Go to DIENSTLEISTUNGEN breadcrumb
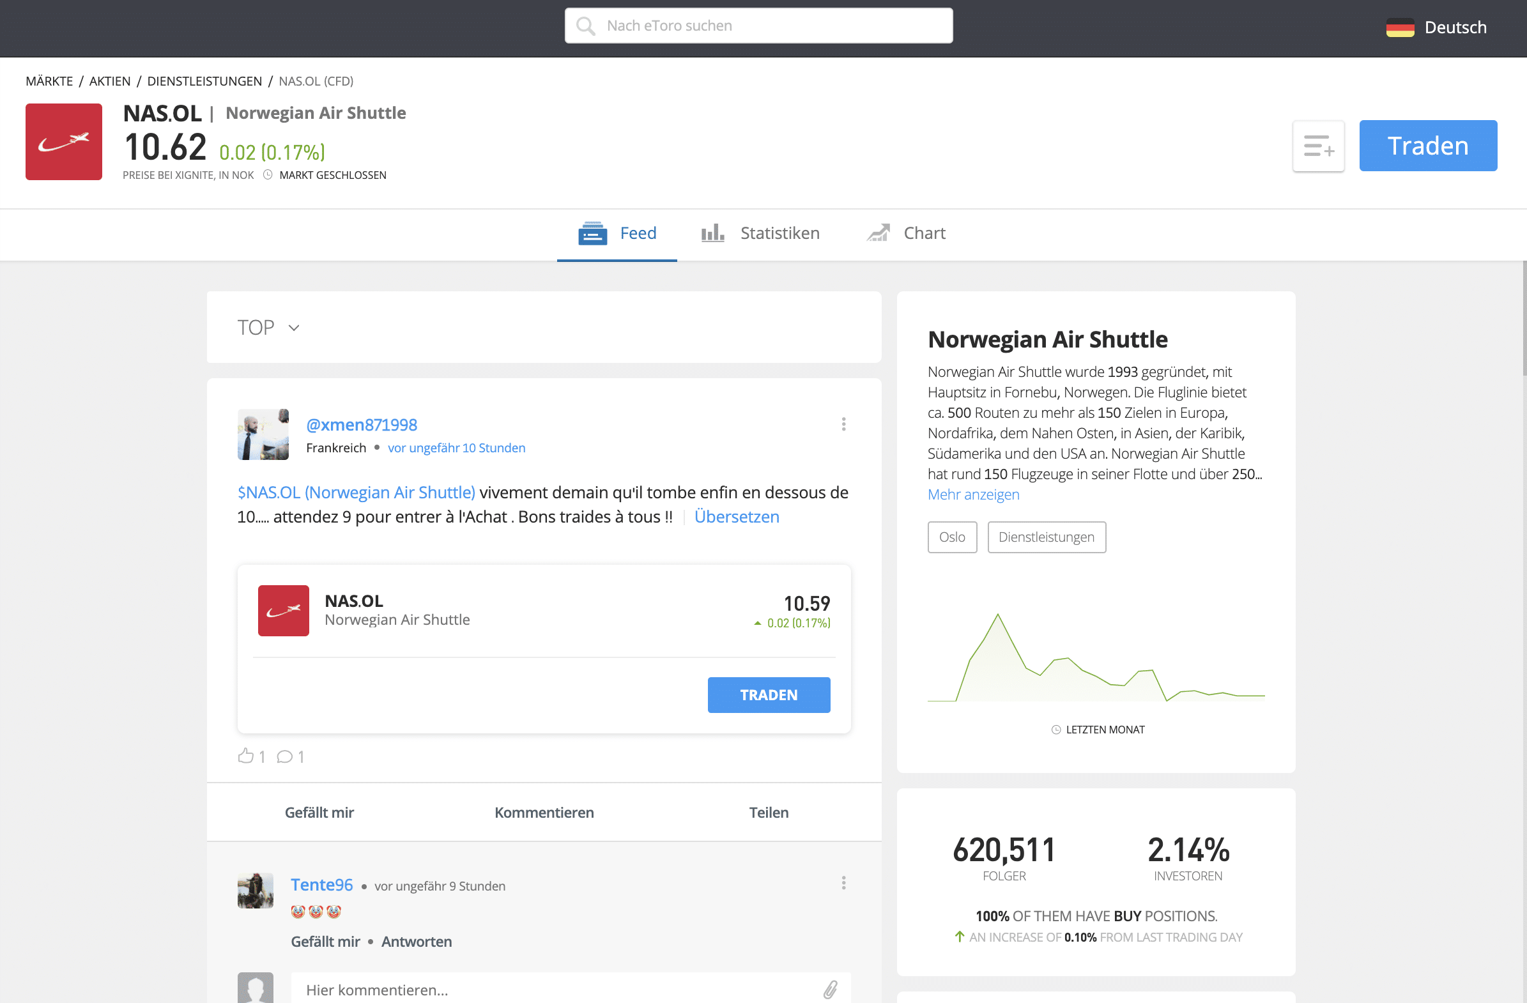1527x1003 pixels. [204, 82]
